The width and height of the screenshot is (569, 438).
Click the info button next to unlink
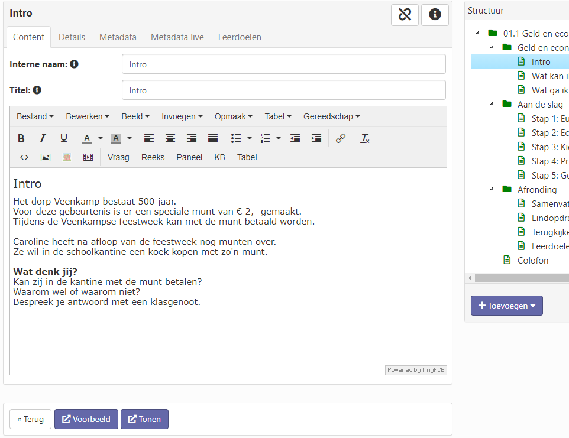[x=435, y=15]
